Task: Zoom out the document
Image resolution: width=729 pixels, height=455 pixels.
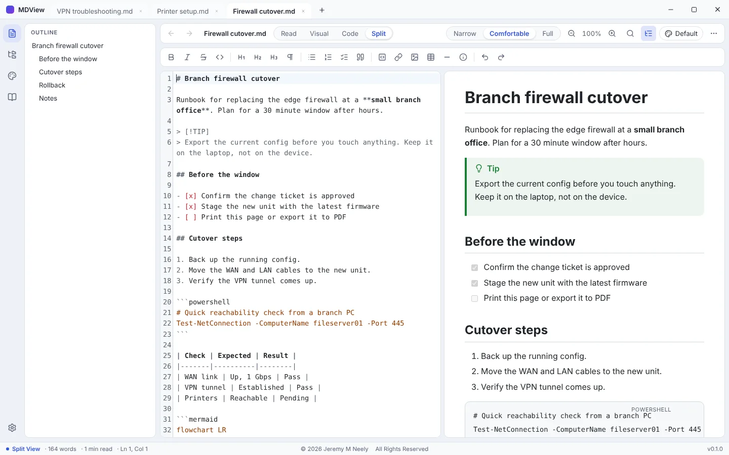Action: (572, 33)
